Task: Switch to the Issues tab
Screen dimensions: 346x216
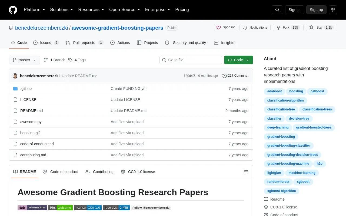Action: point(46,43)
